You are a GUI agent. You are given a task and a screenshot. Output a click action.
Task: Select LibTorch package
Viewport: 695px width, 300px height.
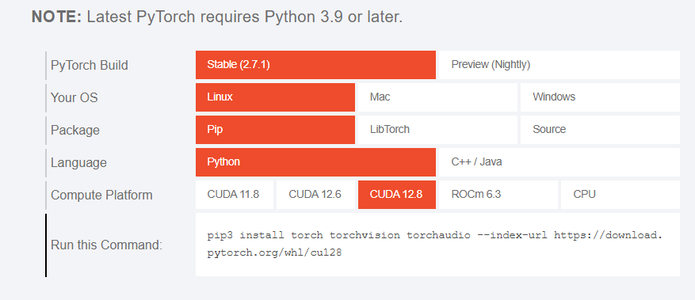(x=437, y=130)
